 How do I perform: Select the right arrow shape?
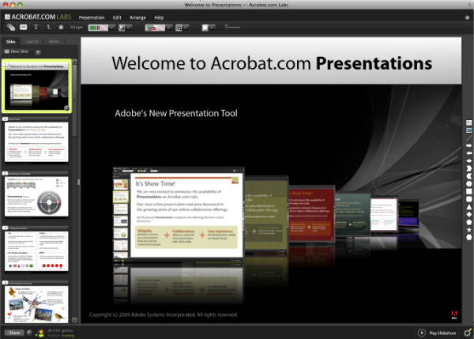(468, 145)
